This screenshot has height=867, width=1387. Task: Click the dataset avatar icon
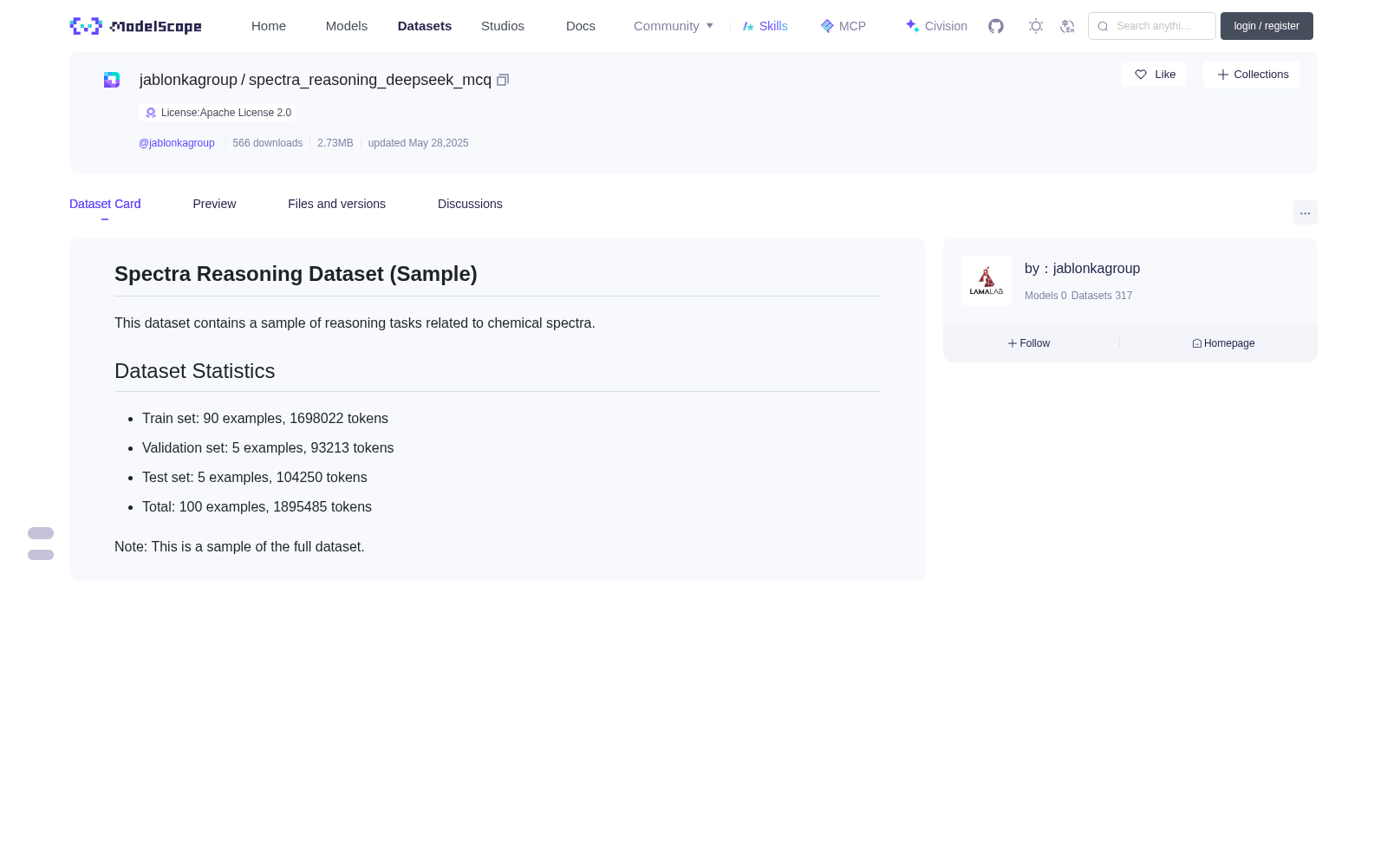pos(112,80)
